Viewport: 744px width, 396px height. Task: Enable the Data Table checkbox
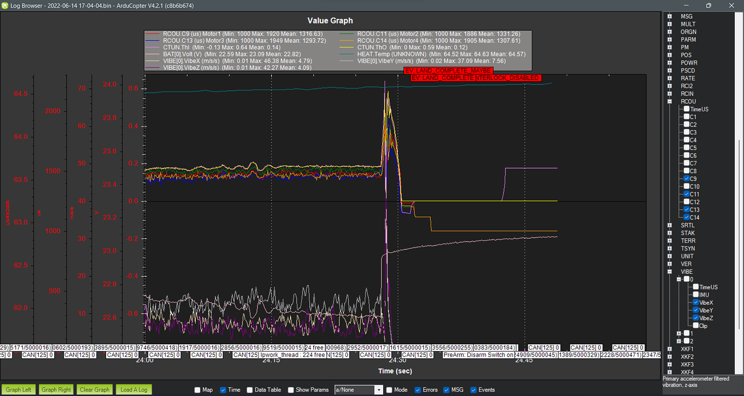click(249, 390)
